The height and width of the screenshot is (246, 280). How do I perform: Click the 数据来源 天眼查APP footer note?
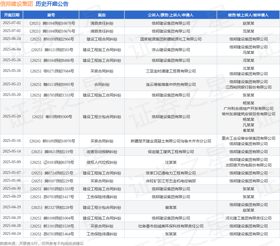[x=42, y=244]
